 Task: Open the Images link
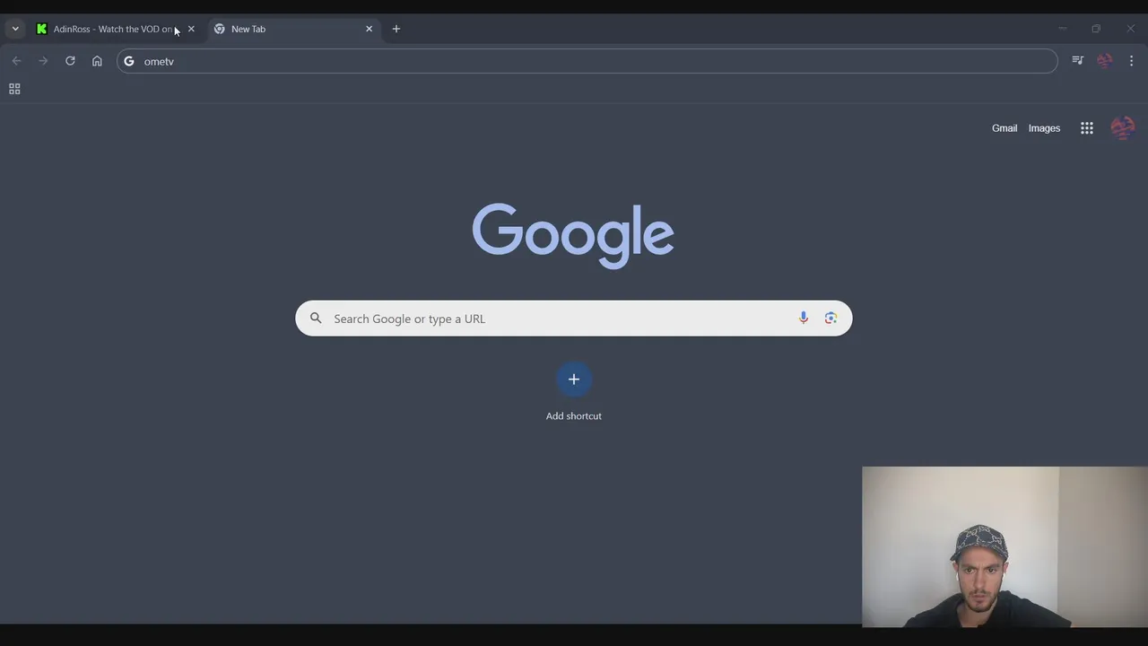click(1044, 128)
